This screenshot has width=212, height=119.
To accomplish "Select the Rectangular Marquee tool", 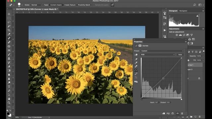I will coord(9,18).
